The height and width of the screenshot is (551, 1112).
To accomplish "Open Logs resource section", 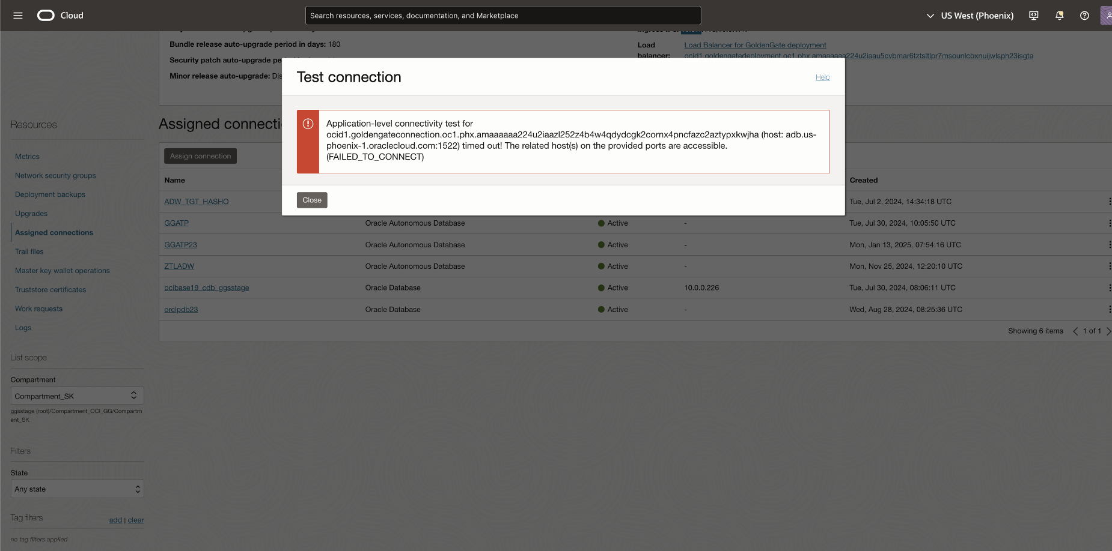I will point(23,328).
